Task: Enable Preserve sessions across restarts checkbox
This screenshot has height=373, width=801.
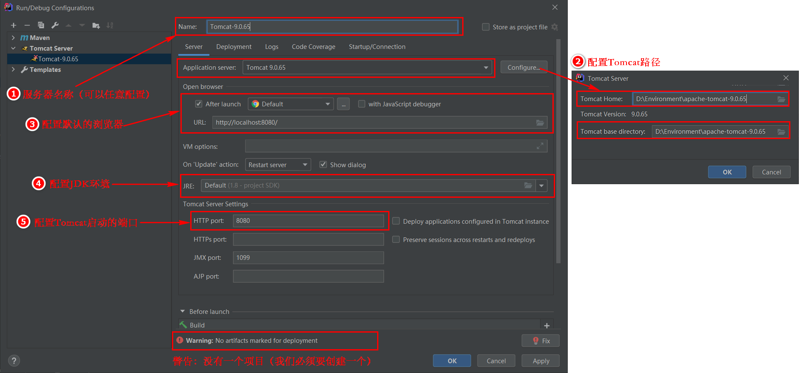Action: pyautogui.click(x=396, y=239)
